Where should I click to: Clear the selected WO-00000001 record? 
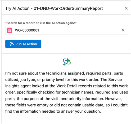tap(123, 30)
